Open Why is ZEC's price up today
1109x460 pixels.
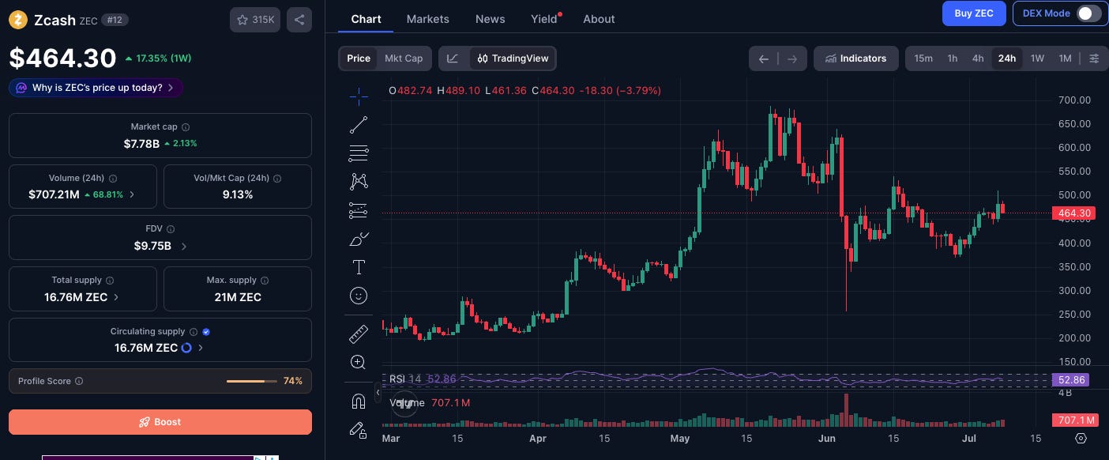pos(96,88)
